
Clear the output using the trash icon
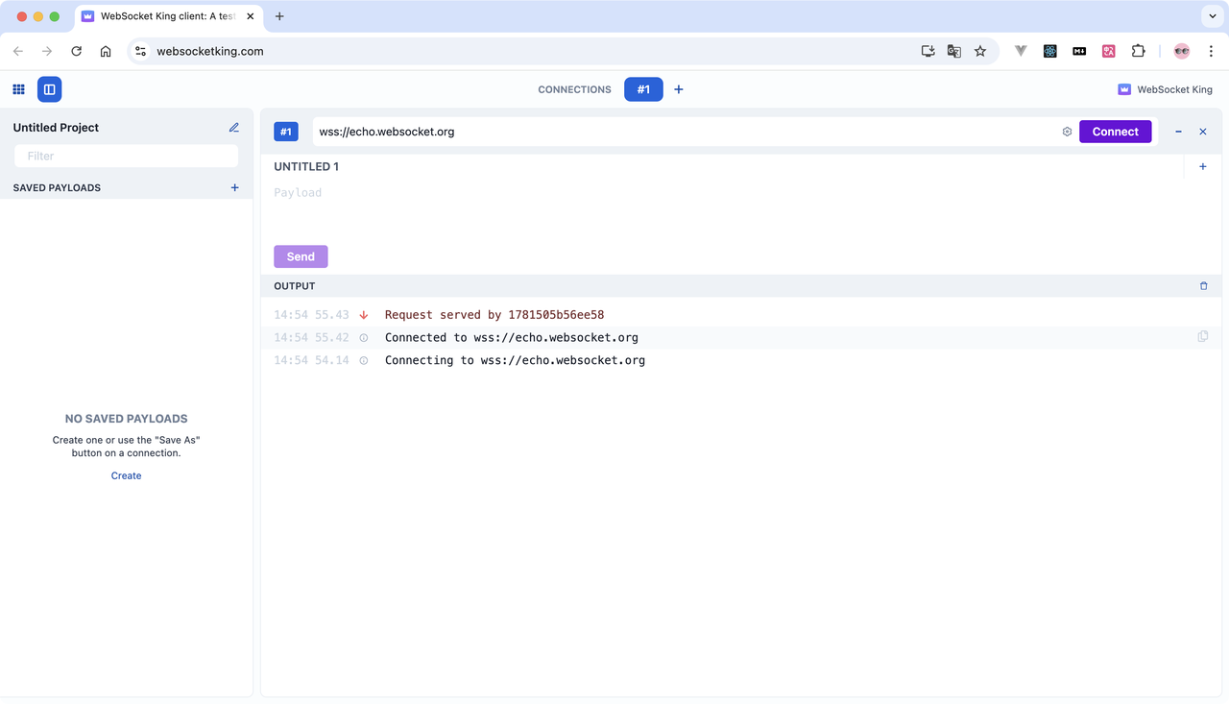1203,285
